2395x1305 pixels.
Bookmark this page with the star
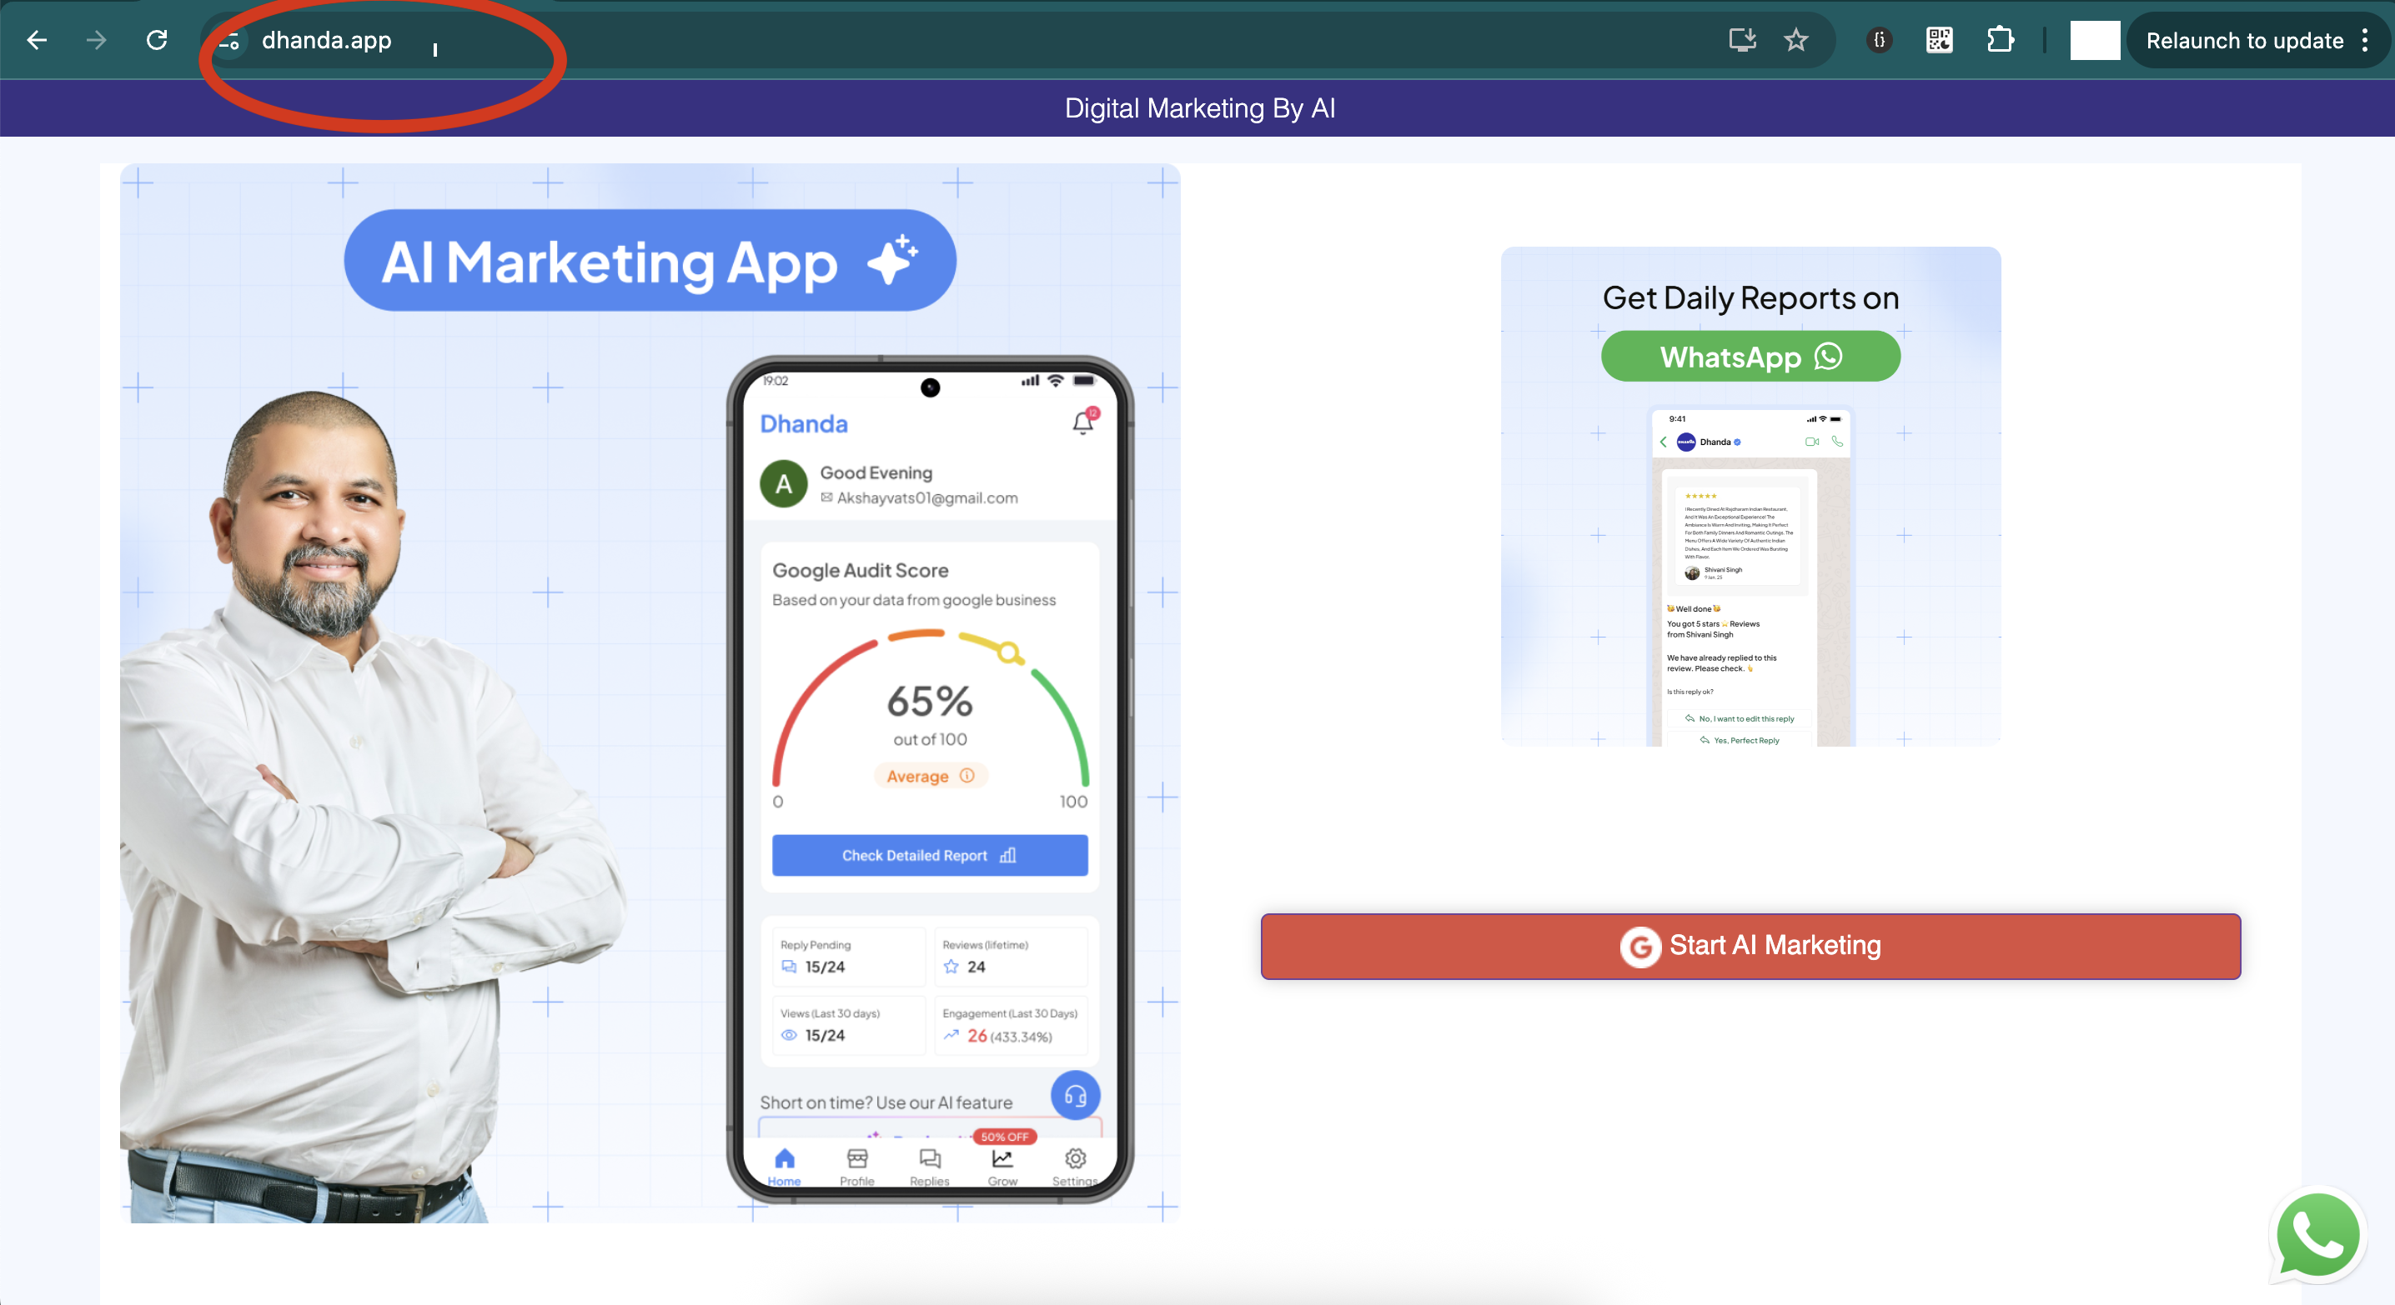coord(1796,40)
